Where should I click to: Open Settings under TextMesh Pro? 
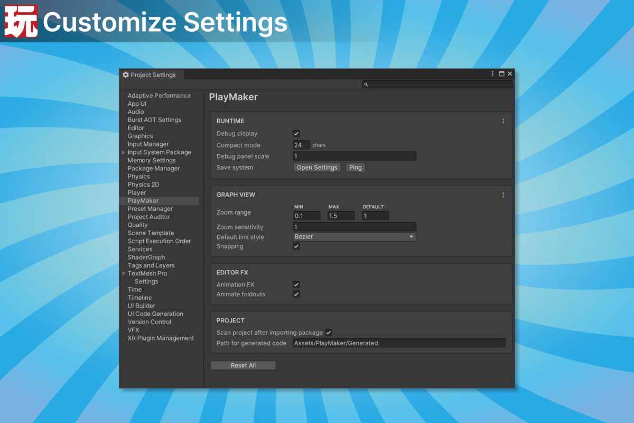pyautogui.click(x=146, y=282)
